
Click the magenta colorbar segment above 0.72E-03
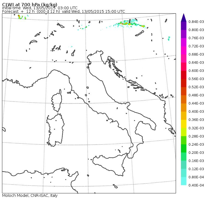184,42
